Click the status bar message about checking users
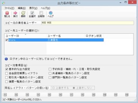The height and width of the screenshot is (103, 138). [22, 100]
